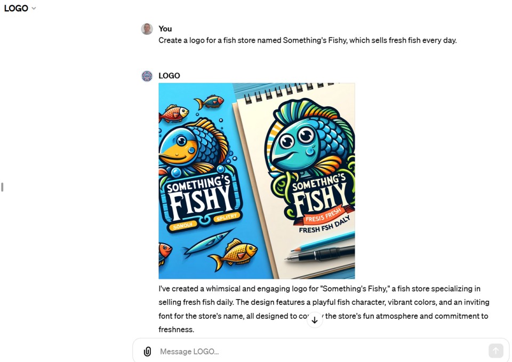This screenshot has width=512, height=362.
Task: Select the user prompt about the fish store
Action: (308, 41)
